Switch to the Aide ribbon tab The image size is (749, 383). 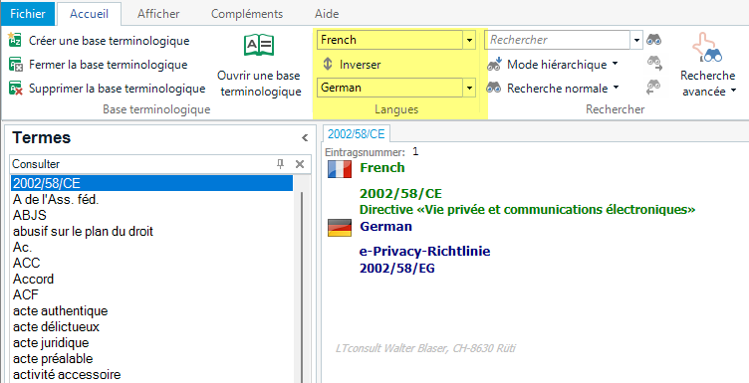pyautogui.click(x=327, y=14)
